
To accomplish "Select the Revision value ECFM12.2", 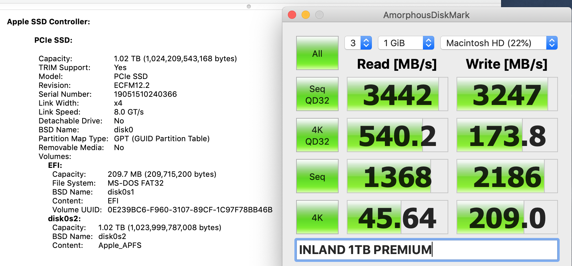I will [x=132, y=85].
